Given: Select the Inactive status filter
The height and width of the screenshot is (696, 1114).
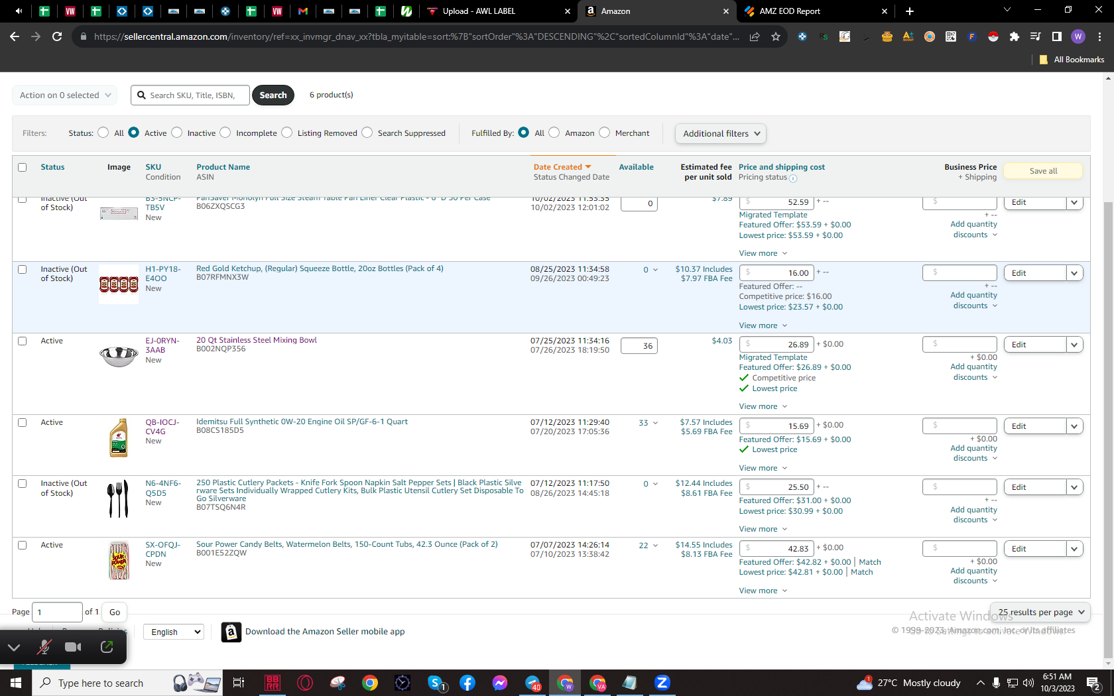Looking at the screenshot, I should [x=176, y=133].
